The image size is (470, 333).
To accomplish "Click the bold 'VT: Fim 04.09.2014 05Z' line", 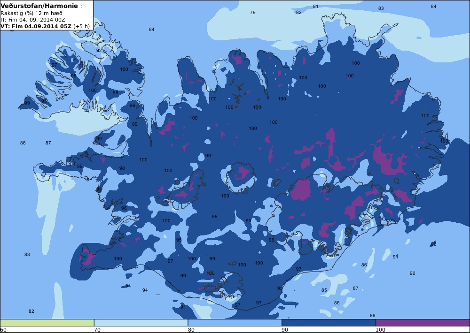I will point(36,26).
